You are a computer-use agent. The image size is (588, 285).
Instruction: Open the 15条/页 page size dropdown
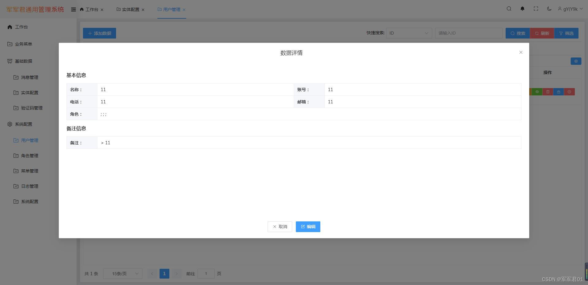point(123,273)
